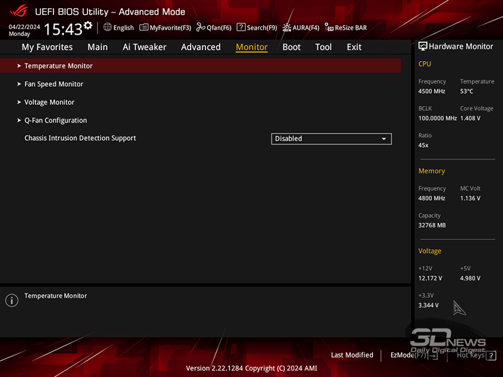
Task: Click BCLK value 100.0000 MHz
Action: (x=437, y=118)
